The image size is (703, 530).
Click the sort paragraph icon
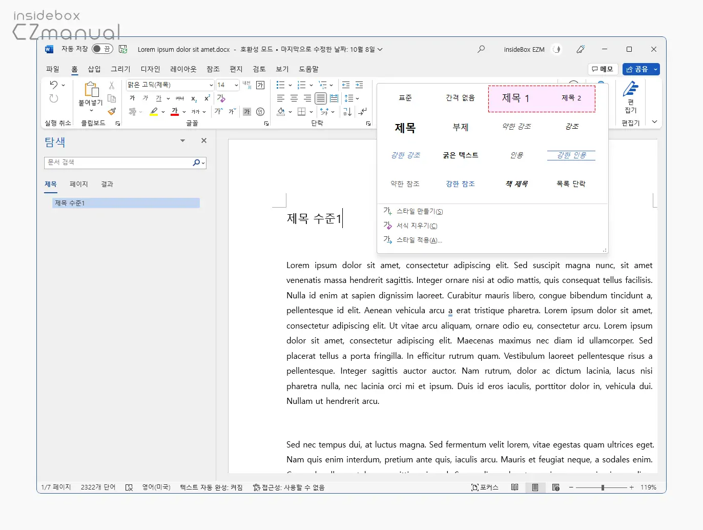(347, 112)
